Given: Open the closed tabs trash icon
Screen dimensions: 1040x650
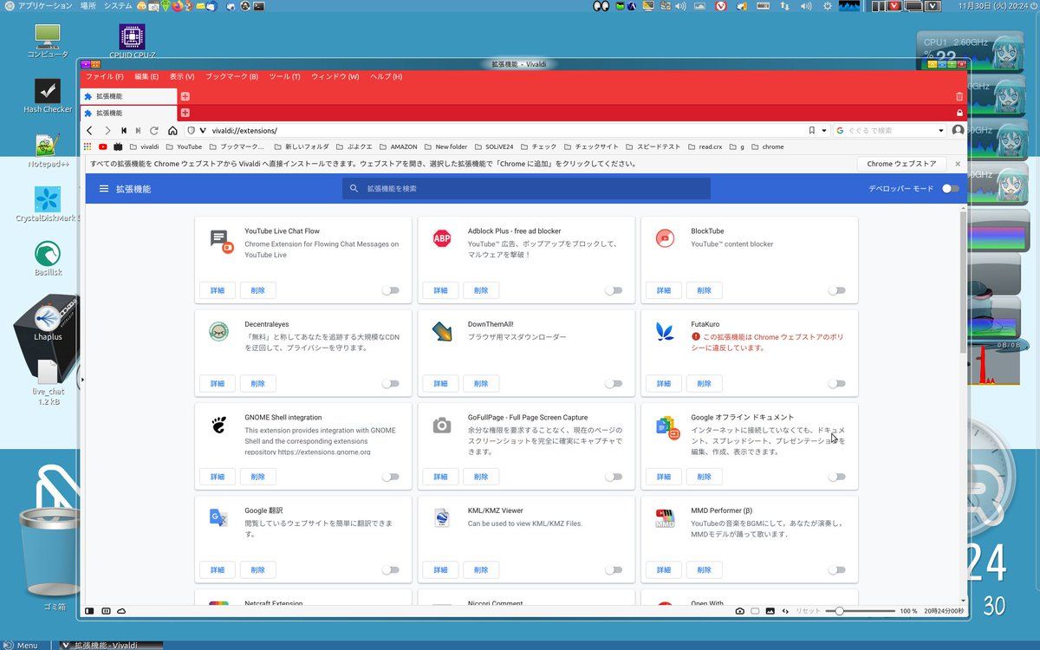Looking at the screenshot, I should (x=959, y=96).
